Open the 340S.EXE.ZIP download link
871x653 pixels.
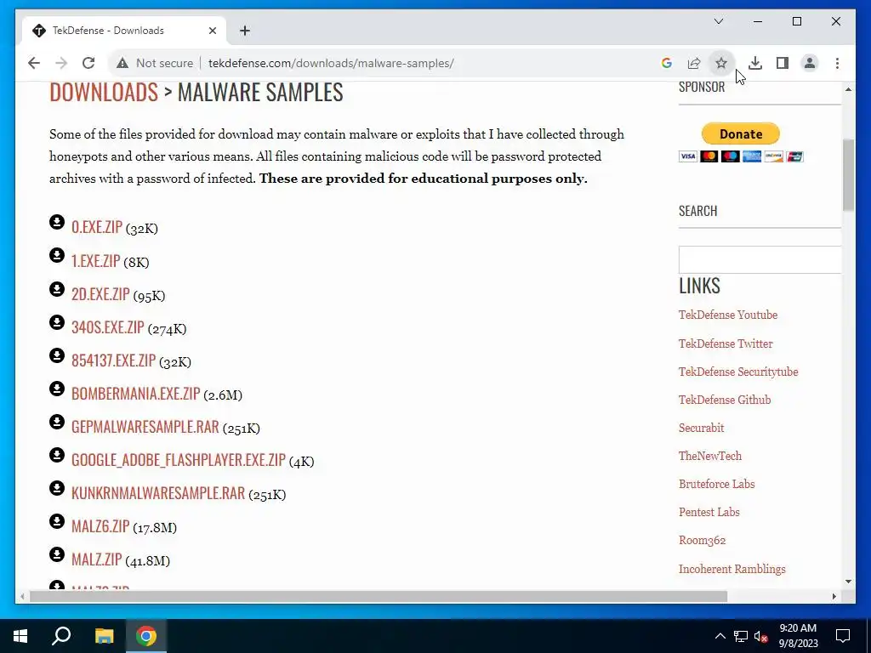[108, 327]
